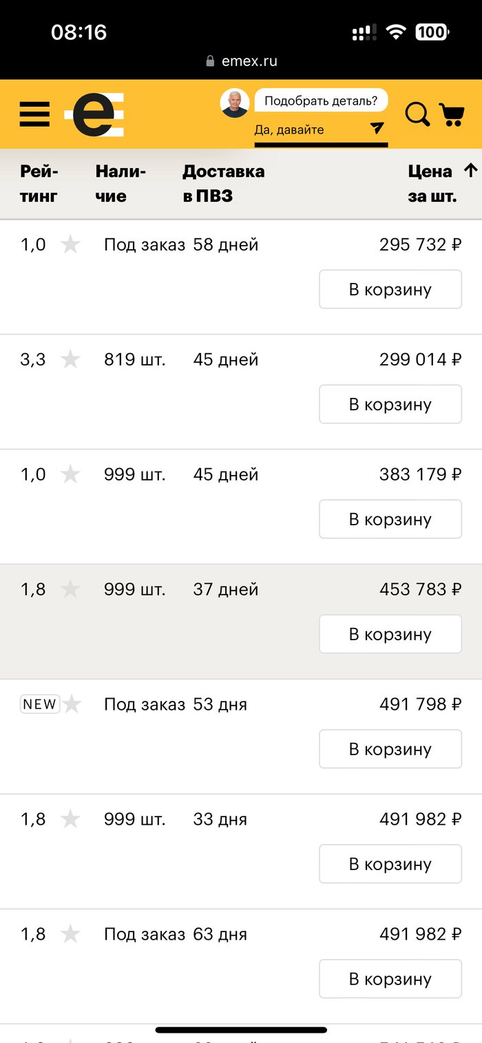This screenshot has height=1043, width=482.
Task: Open the shopping cart
Action: 451,114
